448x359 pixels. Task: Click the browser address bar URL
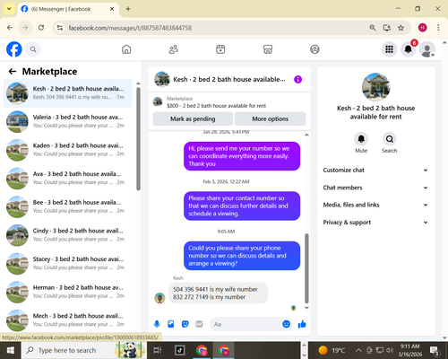click(130, 28)
